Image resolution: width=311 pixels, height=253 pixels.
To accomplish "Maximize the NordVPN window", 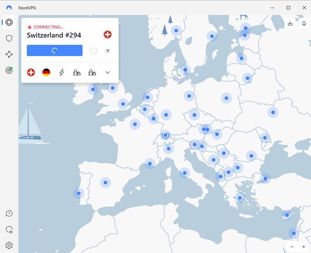I will click(289, 8).
